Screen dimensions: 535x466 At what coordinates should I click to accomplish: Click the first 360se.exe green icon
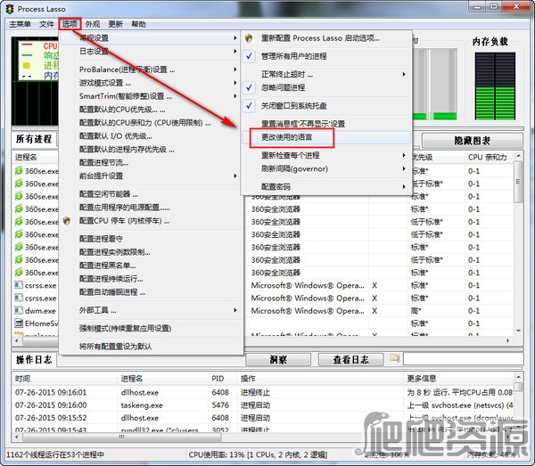(19, 169)
